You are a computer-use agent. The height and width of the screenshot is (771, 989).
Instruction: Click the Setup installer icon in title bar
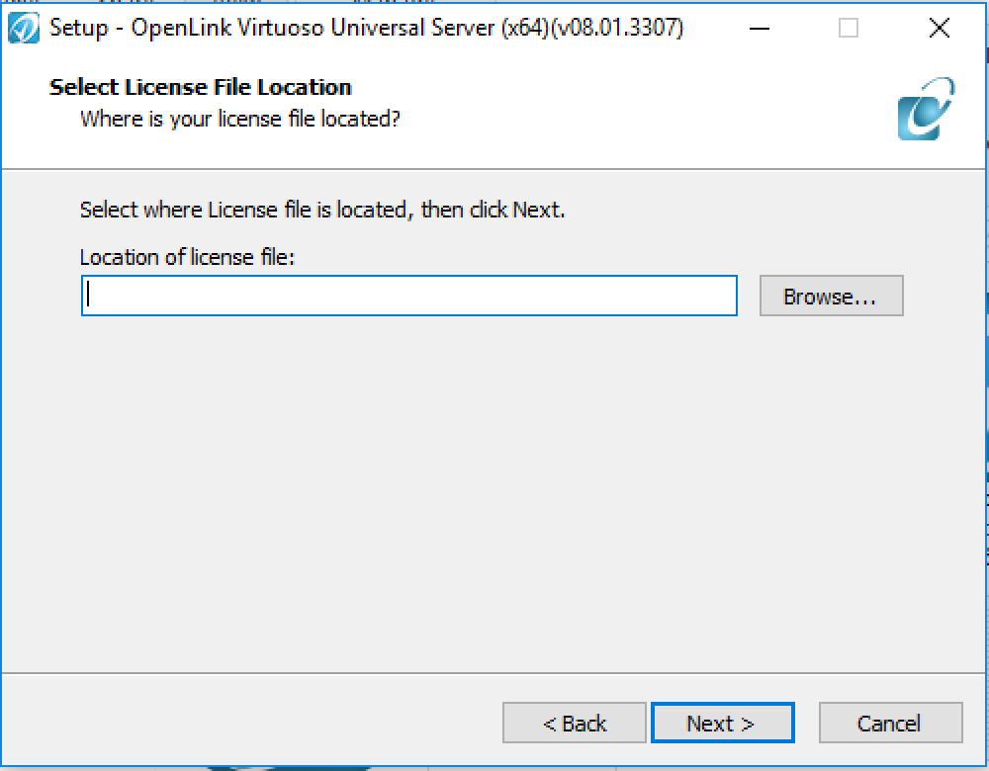point(24,29)
